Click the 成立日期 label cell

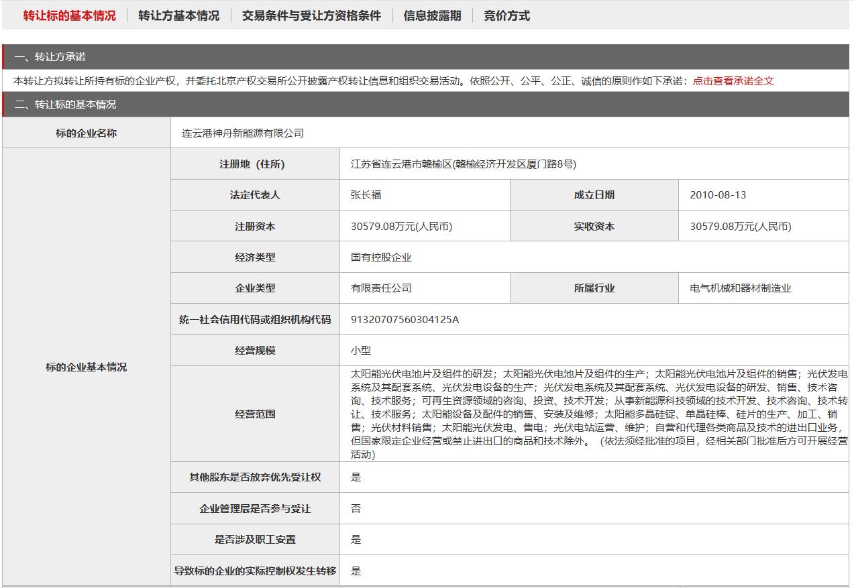tap(594, 195)
